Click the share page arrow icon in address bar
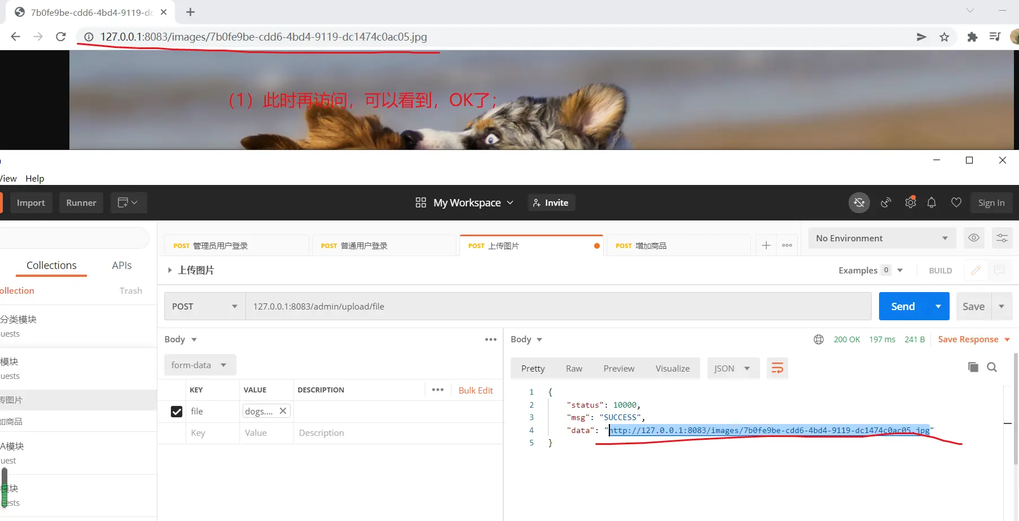The image size is (1019, 521). [921, 37]
